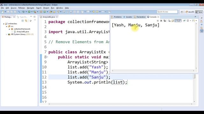Select ArrayListEx.java in Package Explorer
This screenshot has height=114, width=204.
21,32
